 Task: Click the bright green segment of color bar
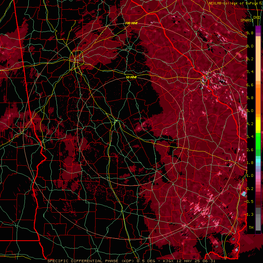pyautogui.click(x=258, y=141)
